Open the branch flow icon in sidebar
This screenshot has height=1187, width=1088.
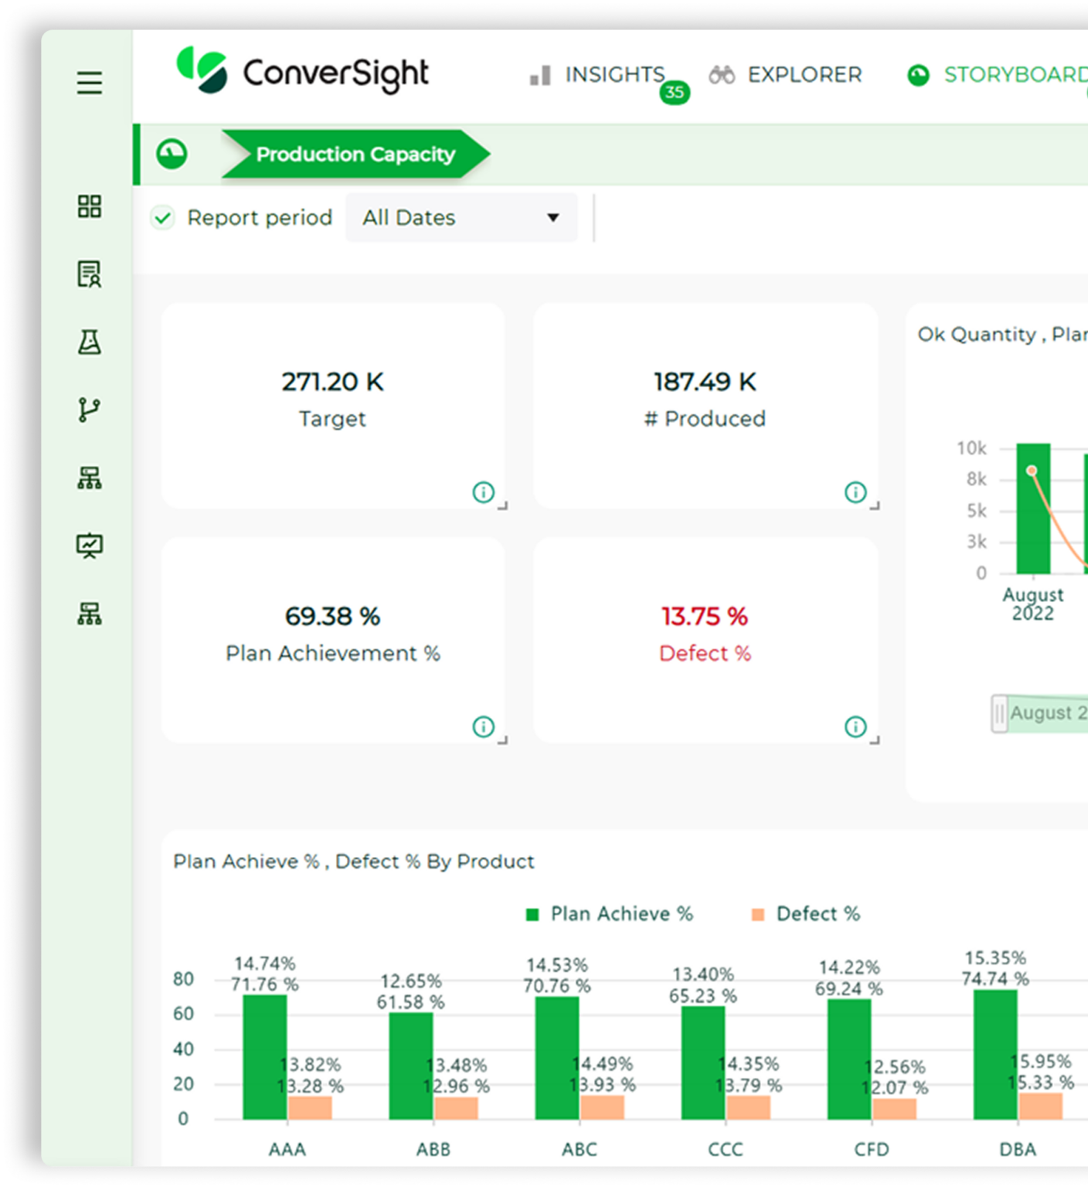(x=90, y=410)
